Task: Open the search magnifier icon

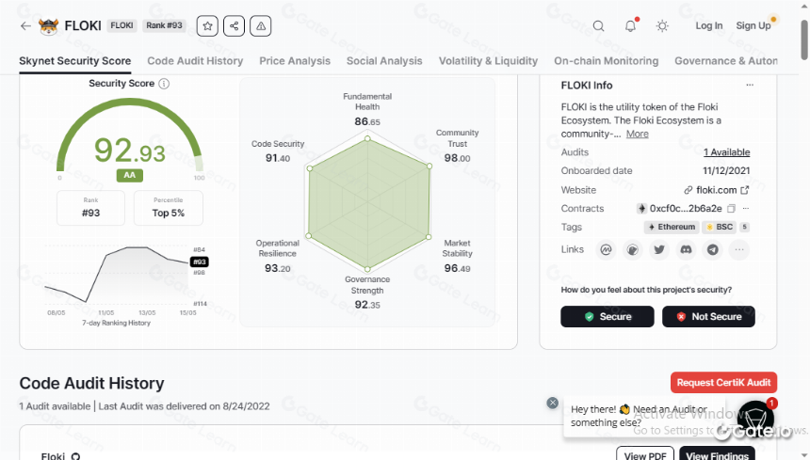Action: (x=598, y=25)
